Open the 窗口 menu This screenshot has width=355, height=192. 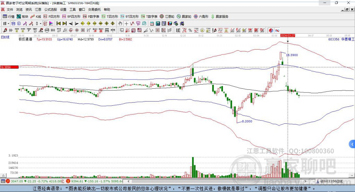82,9
